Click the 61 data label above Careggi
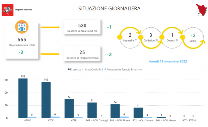 coord(92,101)
